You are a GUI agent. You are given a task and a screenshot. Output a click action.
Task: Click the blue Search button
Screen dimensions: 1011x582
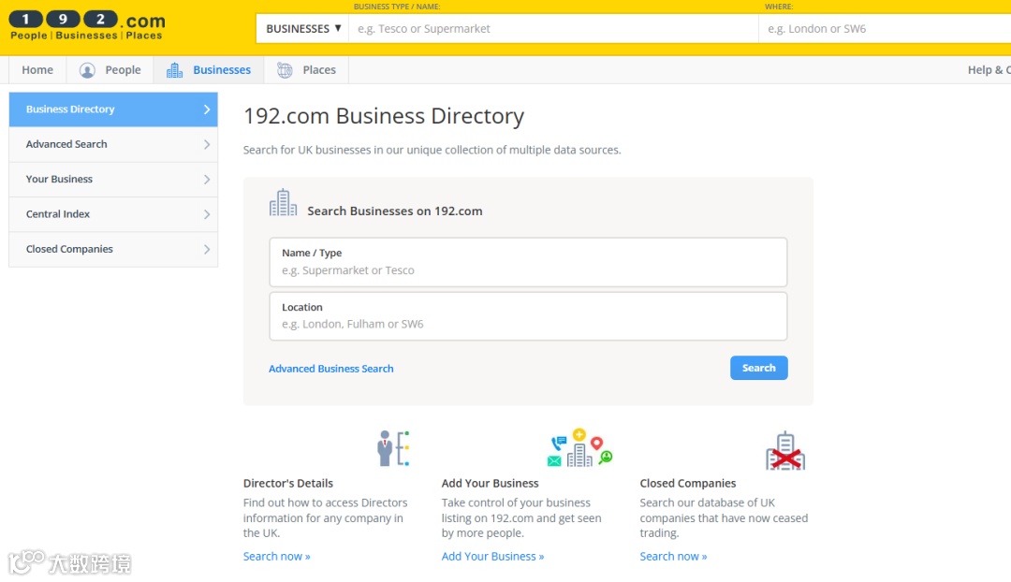click(x=759, y=368)
